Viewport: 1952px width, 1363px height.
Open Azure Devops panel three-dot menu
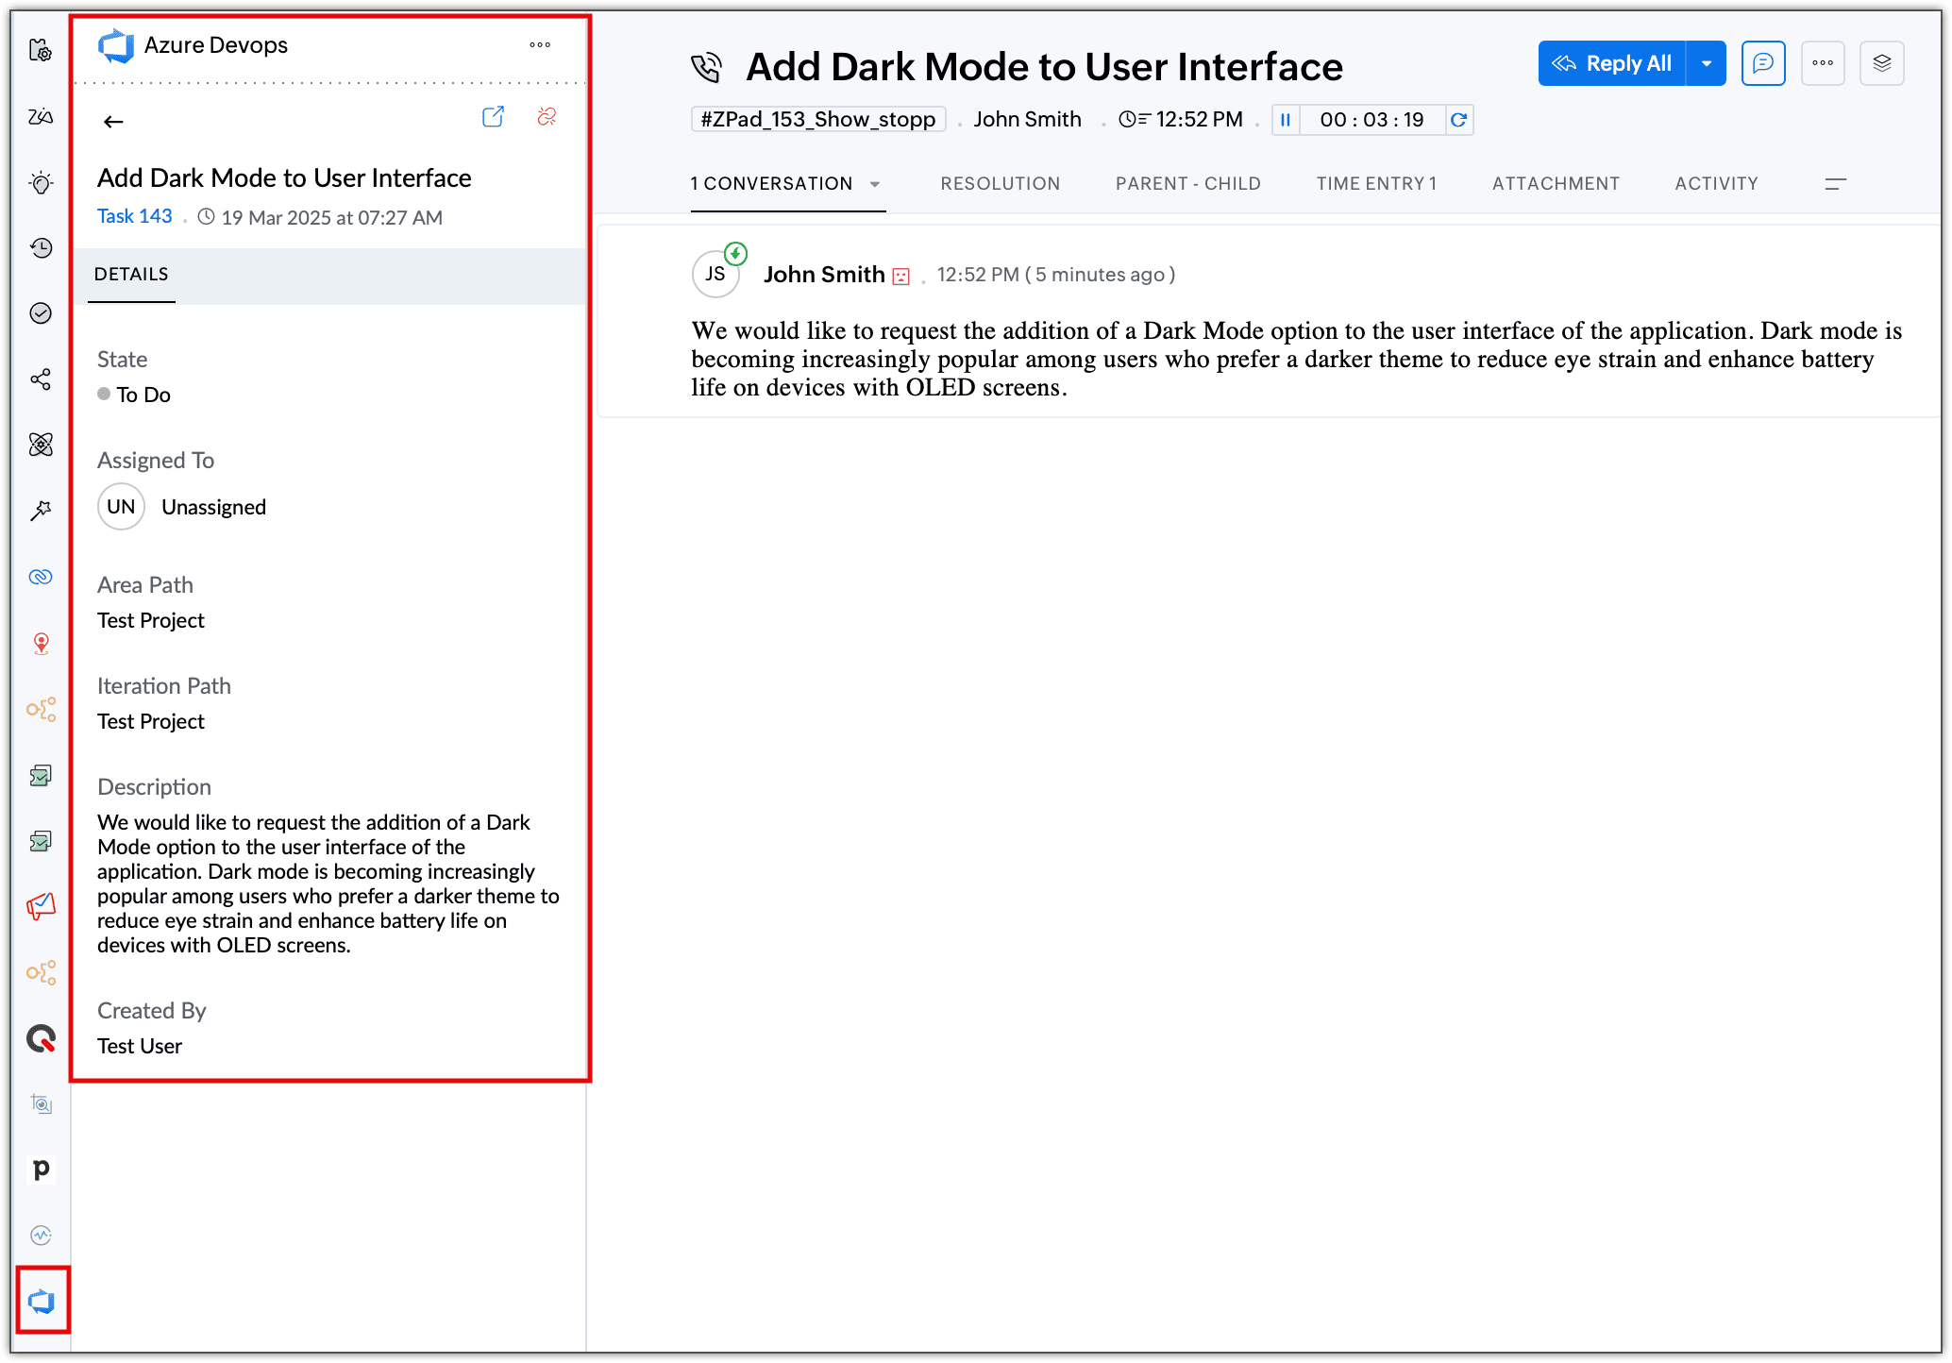pyautogui.click(x=540, y=45)
